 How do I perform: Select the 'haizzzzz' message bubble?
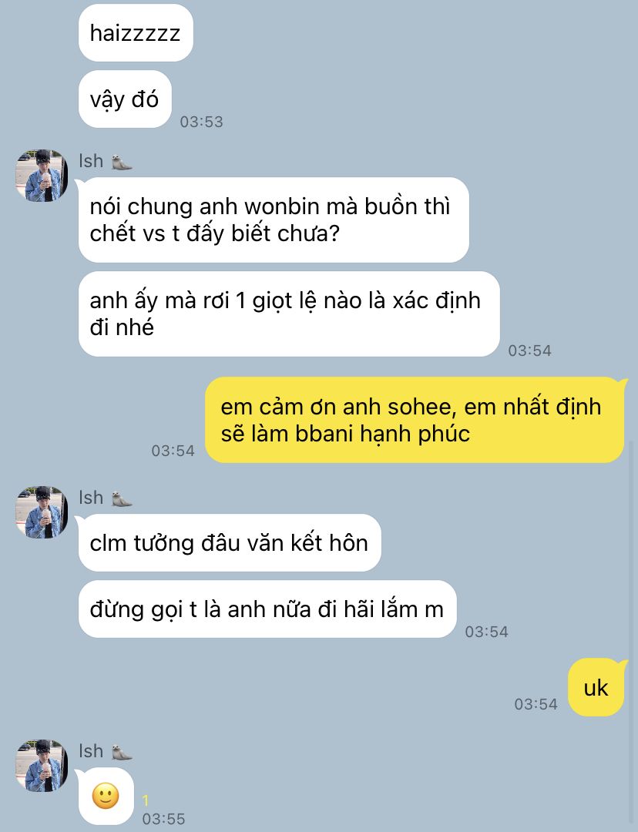point(136,33)
